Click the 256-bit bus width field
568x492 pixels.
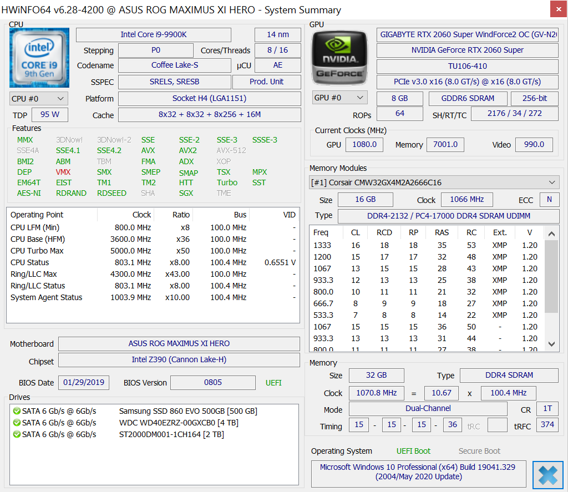click(535, 99)
